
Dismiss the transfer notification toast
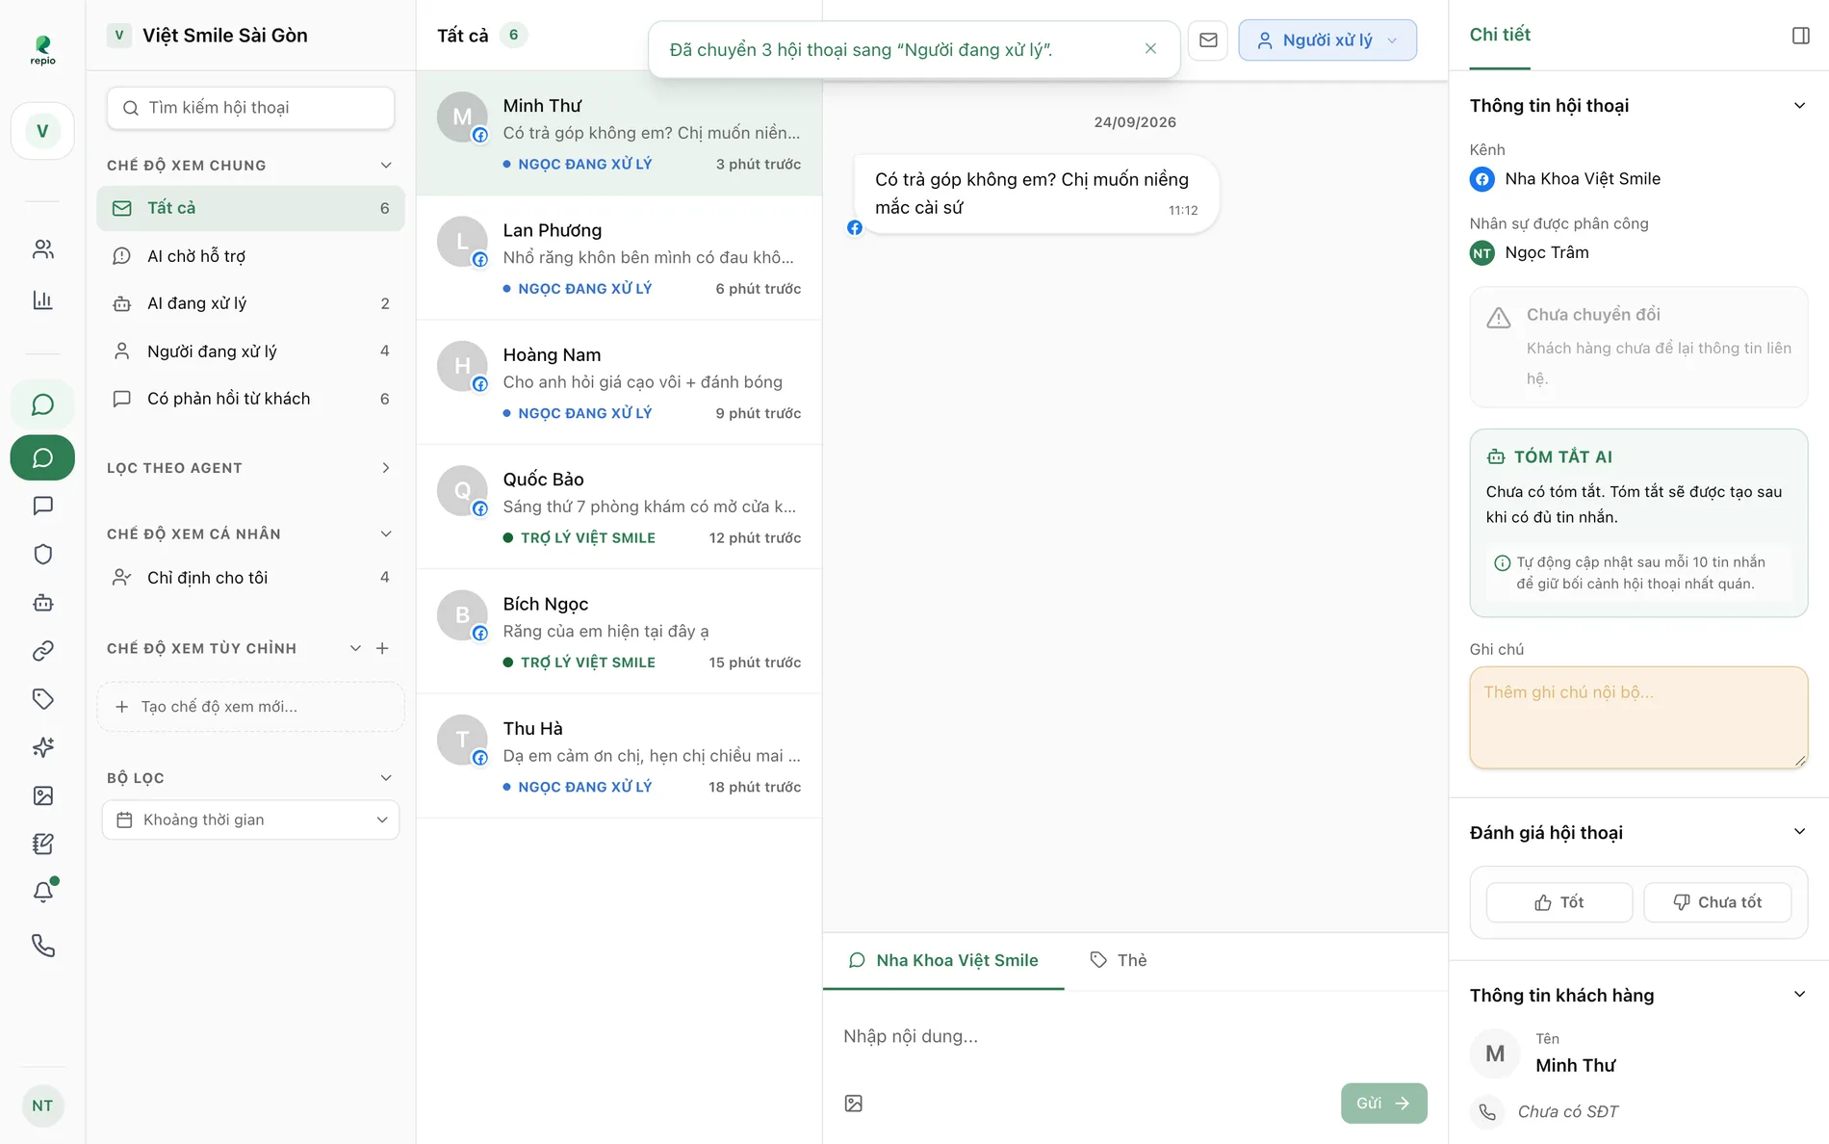click(x=1150, y=49)
